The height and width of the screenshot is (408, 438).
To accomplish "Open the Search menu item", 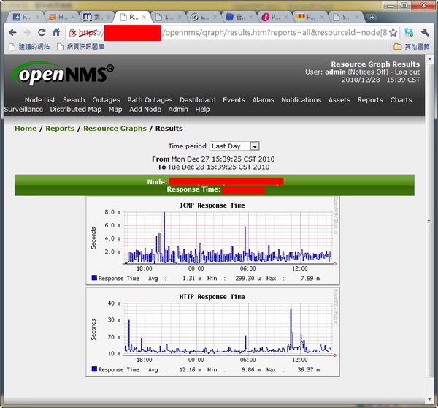I will (x=74, y=100).
